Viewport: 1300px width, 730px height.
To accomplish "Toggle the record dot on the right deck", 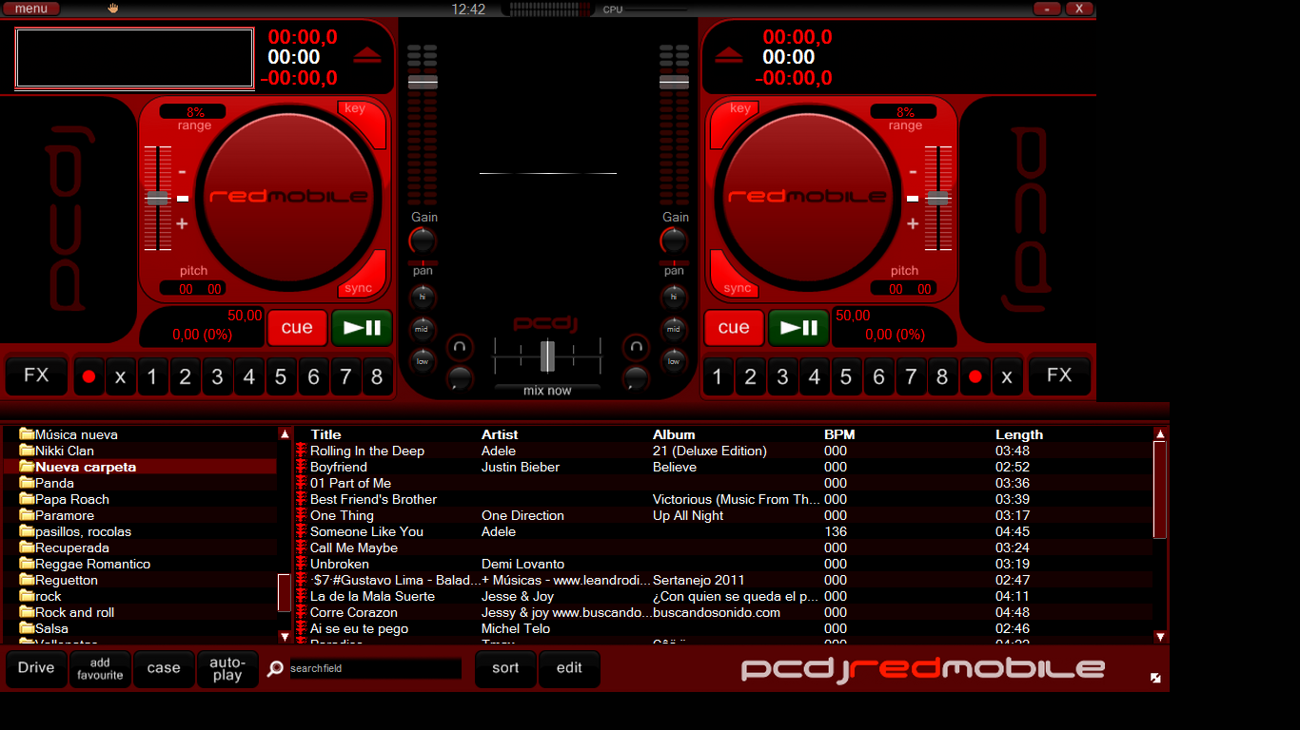I will pyautogui.click(x=975, y=375).
